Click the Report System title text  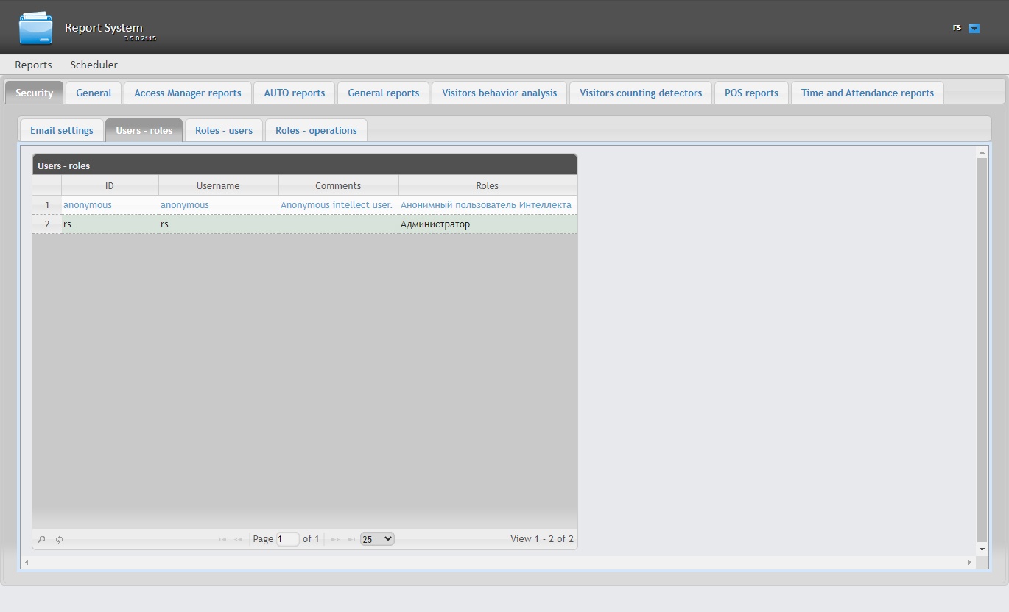click(104, 28)
